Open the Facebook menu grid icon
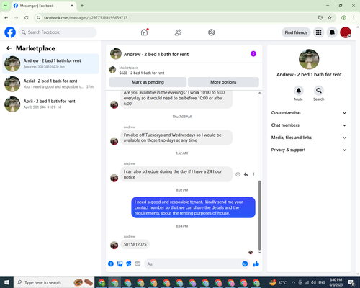This screenshot has height=288, width=360. point(318,32)
